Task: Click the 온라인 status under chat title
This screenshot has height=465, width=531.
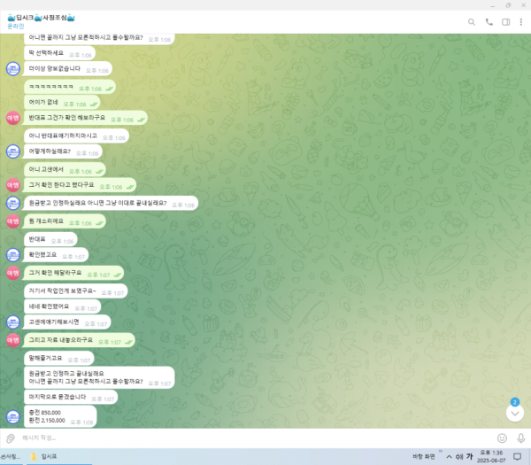Action: coord(16,26)
